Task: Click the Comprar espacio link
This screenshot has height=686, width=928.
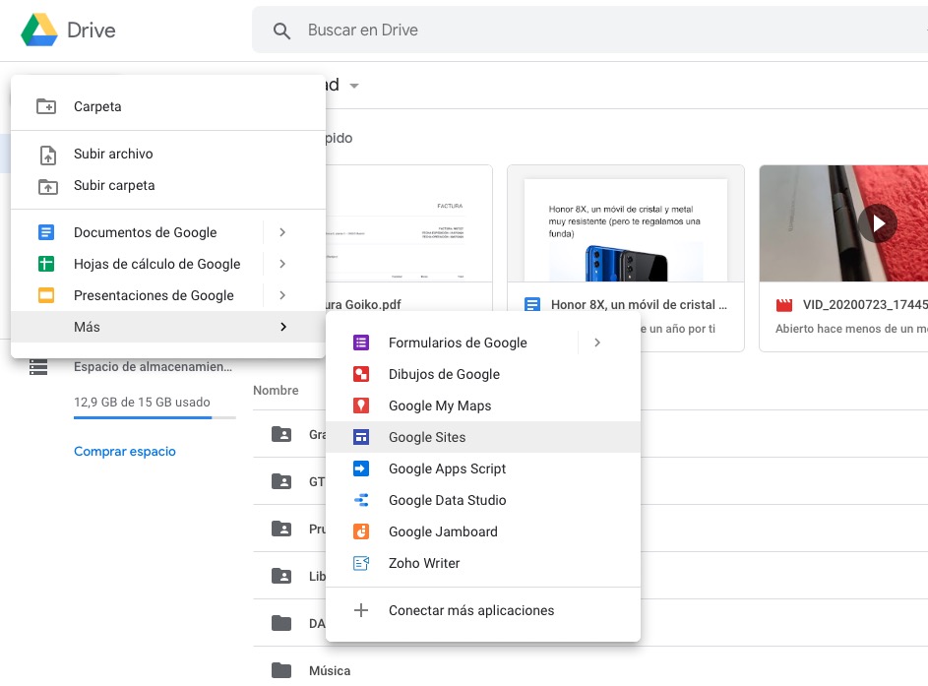Action: pos(125,452)
